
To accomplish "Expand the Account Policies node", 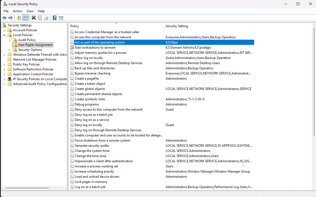I will (4, 30).
